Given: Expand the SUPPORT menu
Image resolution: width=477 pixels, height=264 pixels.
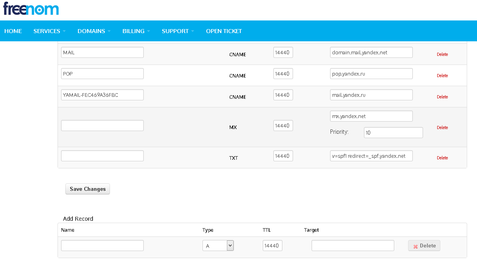Looking at the screenshot, I should [x=178, y=31].
